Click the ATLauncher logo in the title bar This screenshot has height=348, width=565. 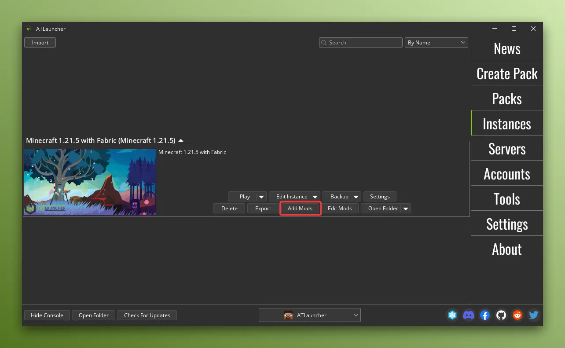coord(29,29)
